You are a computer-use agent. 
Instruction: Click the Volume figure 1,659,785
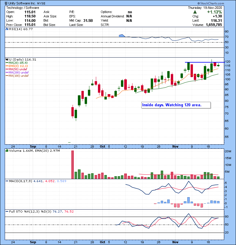[214, 25]
